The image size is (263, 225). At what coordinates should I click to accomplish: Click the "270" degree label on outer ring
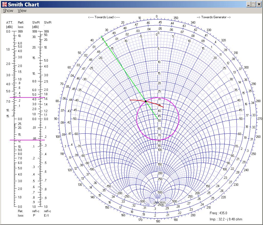coord(260,119)
